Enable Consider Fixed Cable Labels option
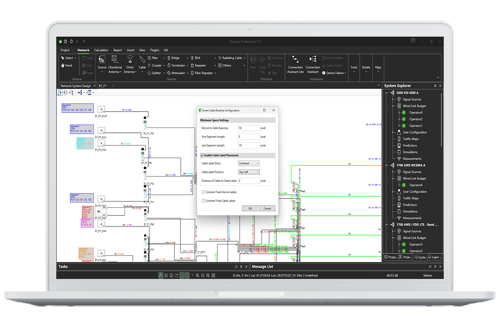Viewport: 500px width, 326px height. coord(203,201)
